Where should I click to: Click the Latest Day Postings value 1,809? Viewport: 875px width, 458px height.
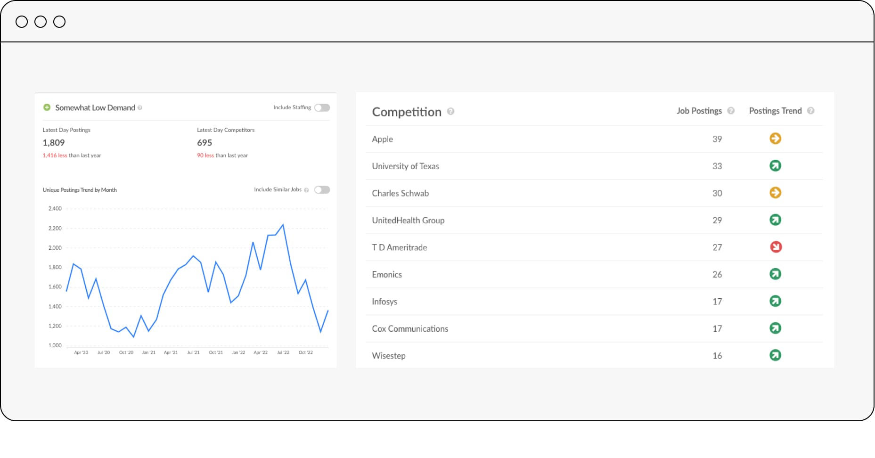click(x=54, y=143)
